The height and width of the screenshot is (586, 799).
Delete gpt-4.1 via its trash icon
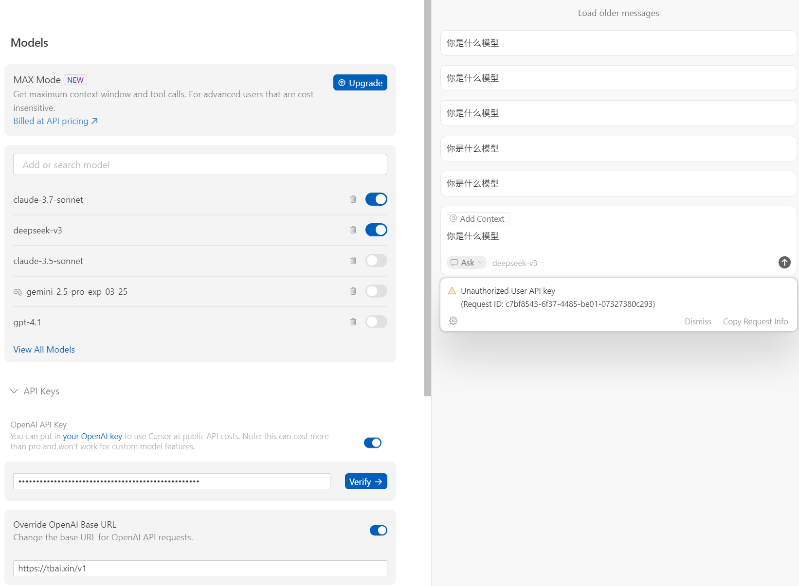[353, 322]
